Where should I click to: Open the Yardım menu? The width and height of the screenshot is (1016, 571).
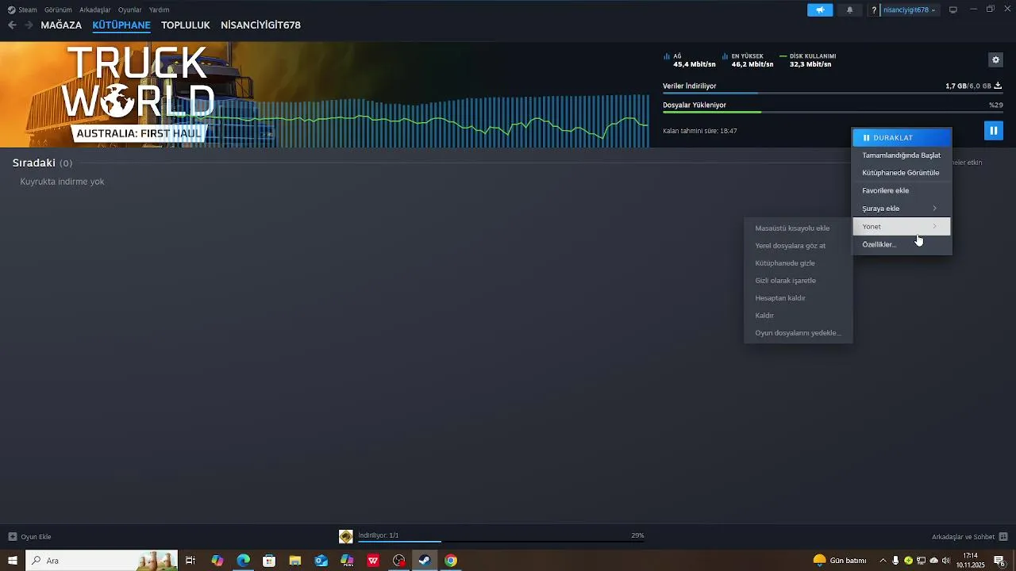(159, 10)
